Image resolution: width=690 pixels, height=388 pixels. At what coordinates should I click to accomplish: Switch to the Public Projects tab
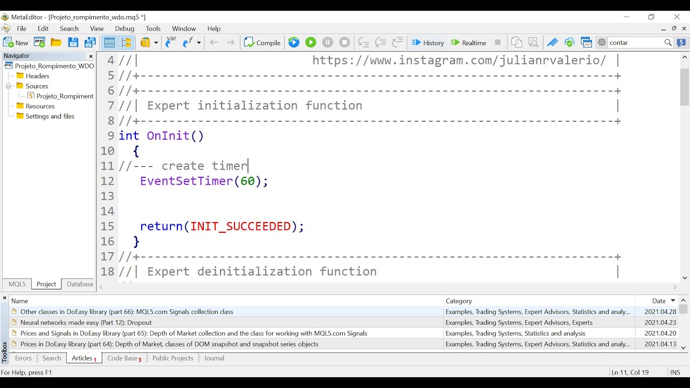pos(172,358)
